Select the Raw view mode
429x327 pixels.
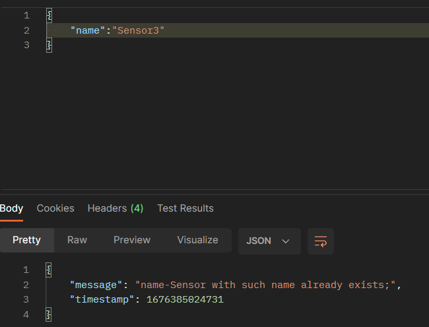click(77, 240)
